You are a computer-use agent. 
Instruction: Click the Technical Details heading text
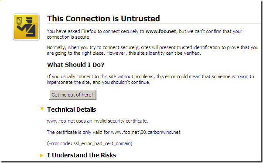(x=72, y=110)
